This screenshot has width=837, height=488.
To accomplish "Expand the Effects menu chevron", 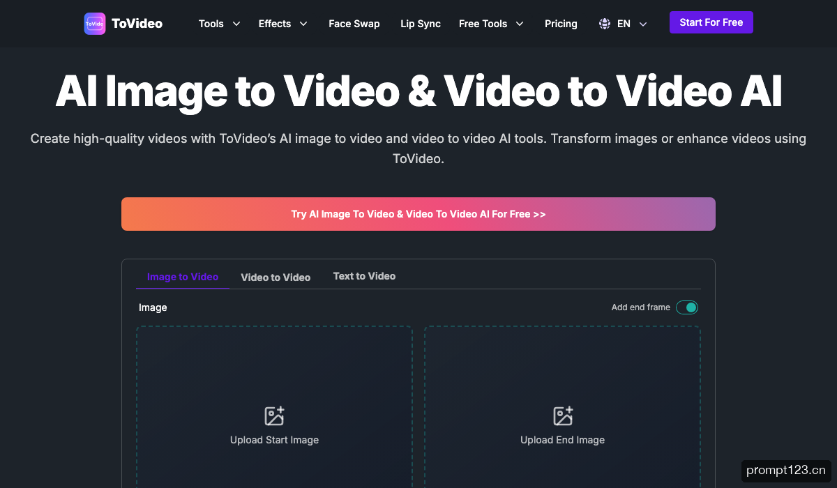I will [x=303, y=24].
